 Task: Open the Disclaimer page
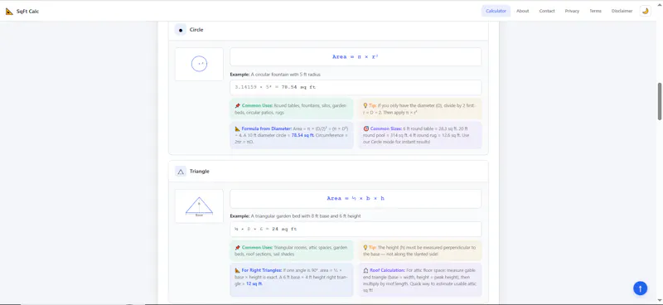coord(622,11)
